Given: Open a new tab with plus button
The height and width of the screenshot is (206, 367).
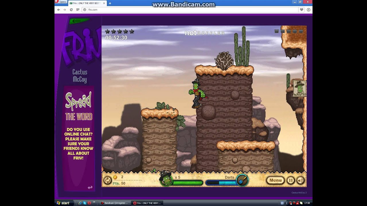Looking at the screenshot, I should tap(110, 3).
